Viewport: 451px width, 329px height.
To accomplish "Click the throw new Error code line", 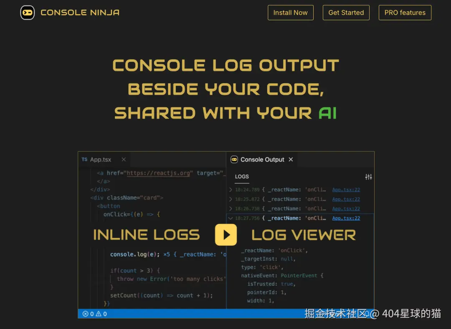I will coord(171,279).
